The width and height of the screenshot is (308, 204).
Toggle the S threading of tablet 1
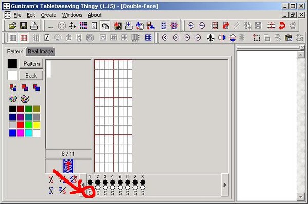(90, 193)
